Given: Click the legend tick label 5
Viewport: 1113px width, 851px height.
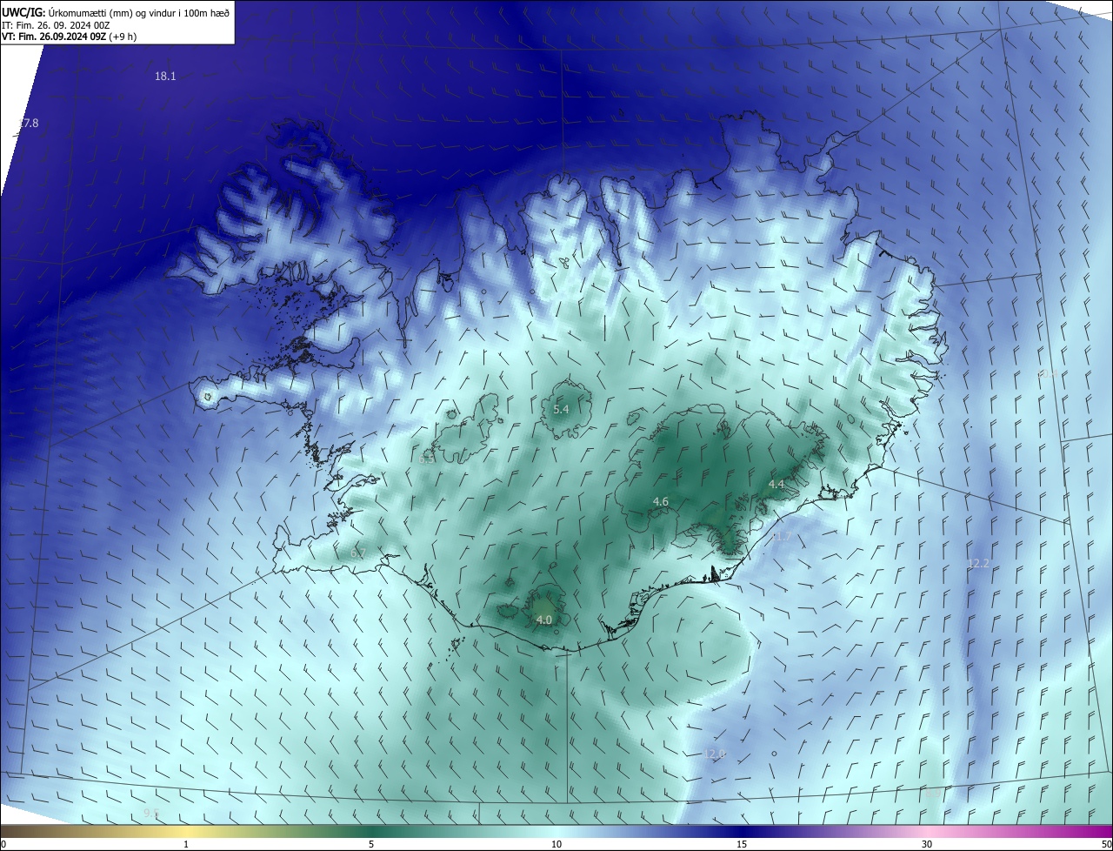Looking at the screenshot, I should tap(371, 844).
